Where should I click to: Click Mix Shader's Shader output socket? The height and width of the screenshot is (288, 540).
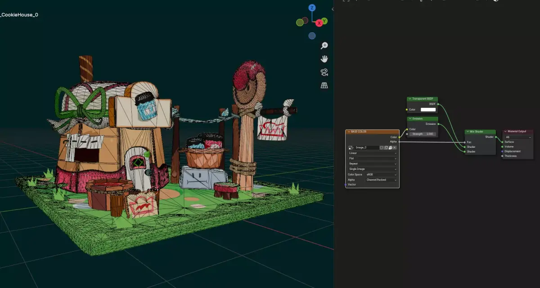click(496, 137)
